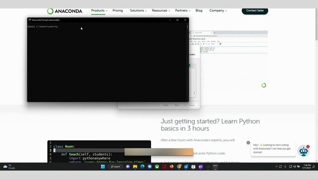Click the Contact Sales button

pyautogui.click(x=255, y=11)
